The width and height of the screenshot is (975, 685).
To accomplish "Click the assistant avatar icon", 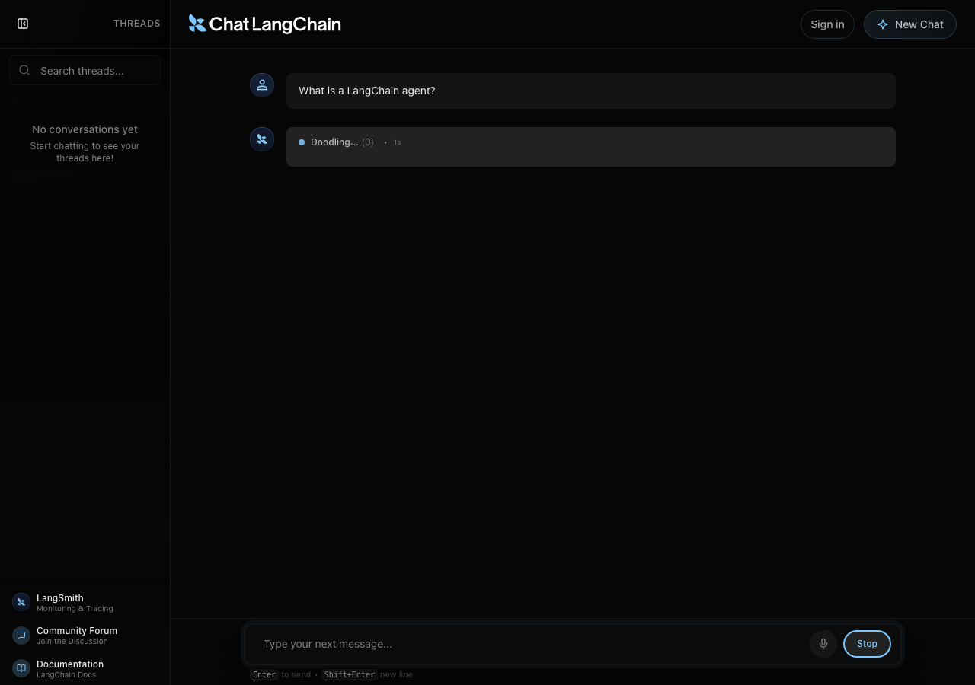I will pos(262,139).
